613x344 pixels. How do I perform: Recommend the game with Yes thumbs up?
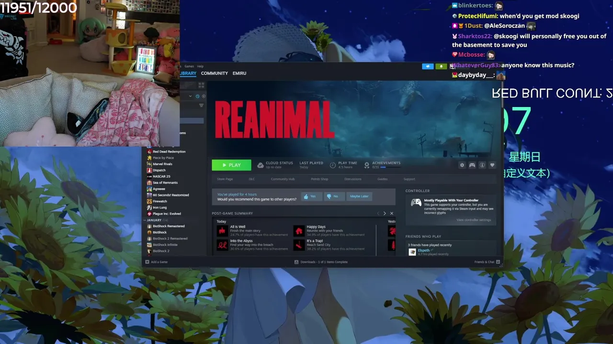click(x=311, y=196)
